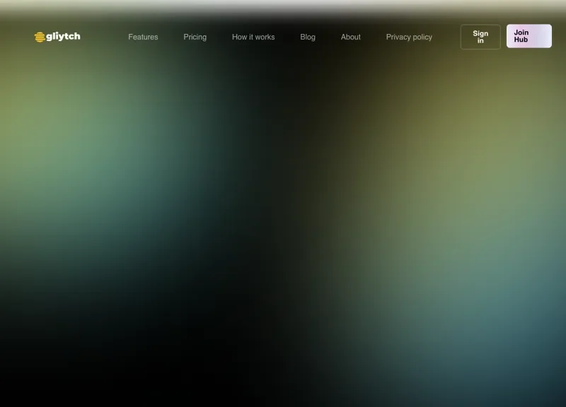This screenshot has width=566, height=407.
Task: Click the Join Hub button
Action: tap(529, 36)
